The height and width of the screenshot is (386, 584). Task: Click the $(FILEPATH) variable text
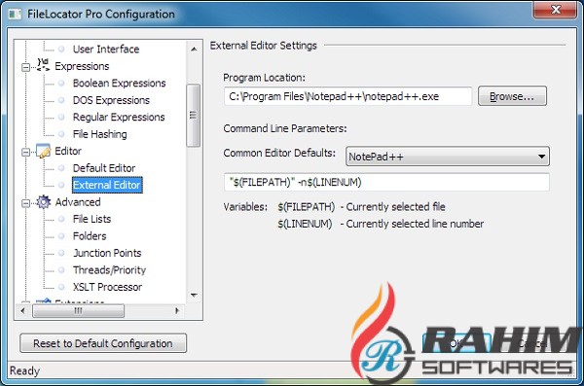click(x=306, y=206)
